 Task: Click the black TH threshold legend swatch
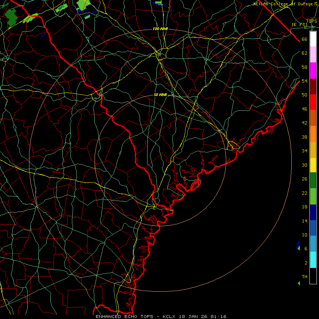tap(313, 276)
